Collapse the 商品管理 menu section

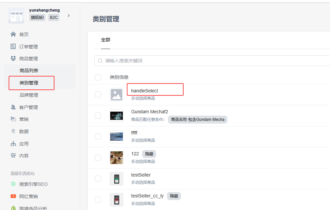point(29,59)
